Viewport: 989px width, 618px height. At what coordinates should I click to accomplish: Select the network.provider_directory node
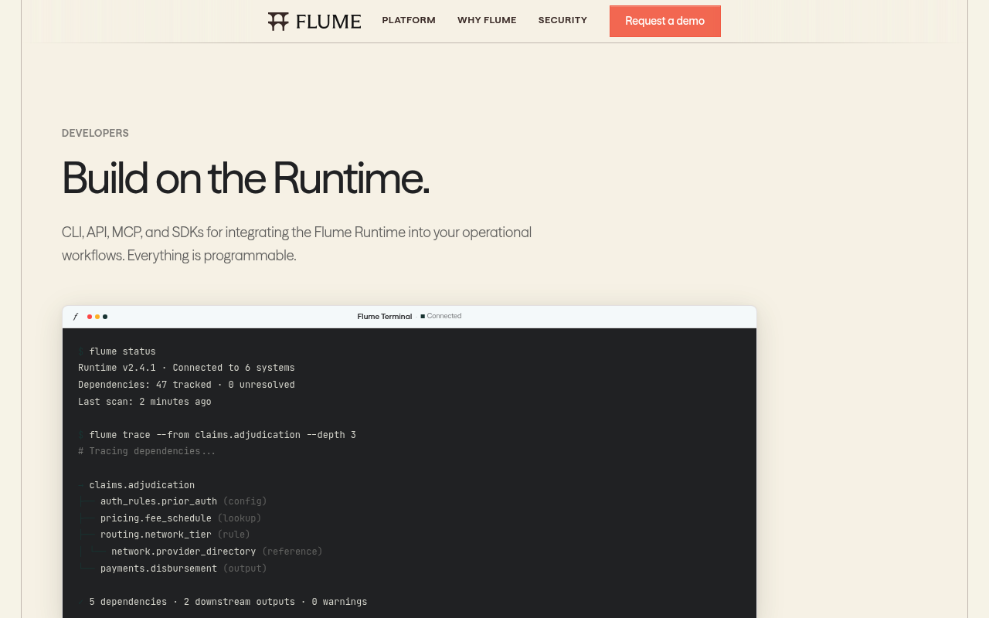184,552
